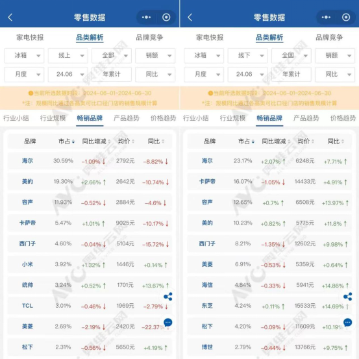This screenshot has height=359, width=359.
Task: Sort left table by 市占 column
Action: tap(66, 142)
